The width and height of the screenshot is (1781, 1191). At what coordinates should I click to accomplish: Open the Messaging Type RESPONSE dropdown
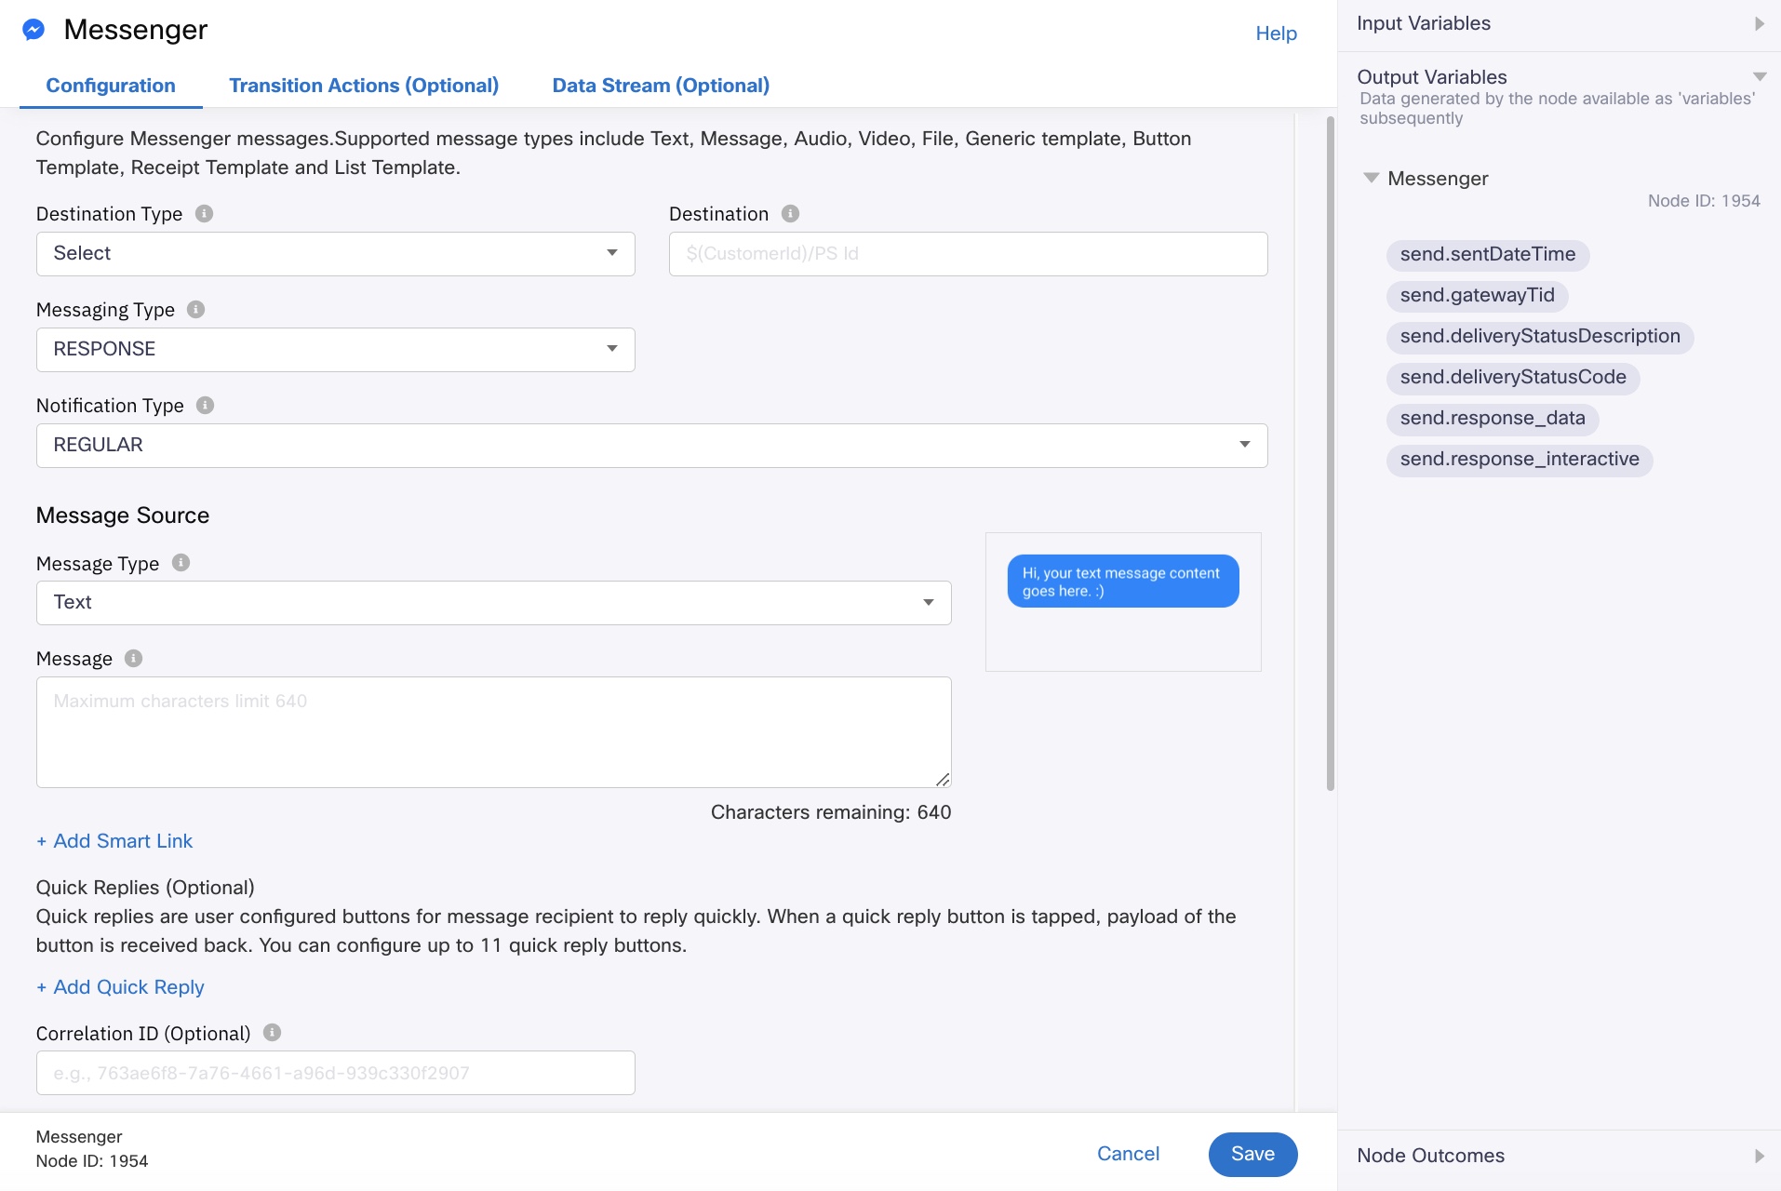click(x=335, y=350)
